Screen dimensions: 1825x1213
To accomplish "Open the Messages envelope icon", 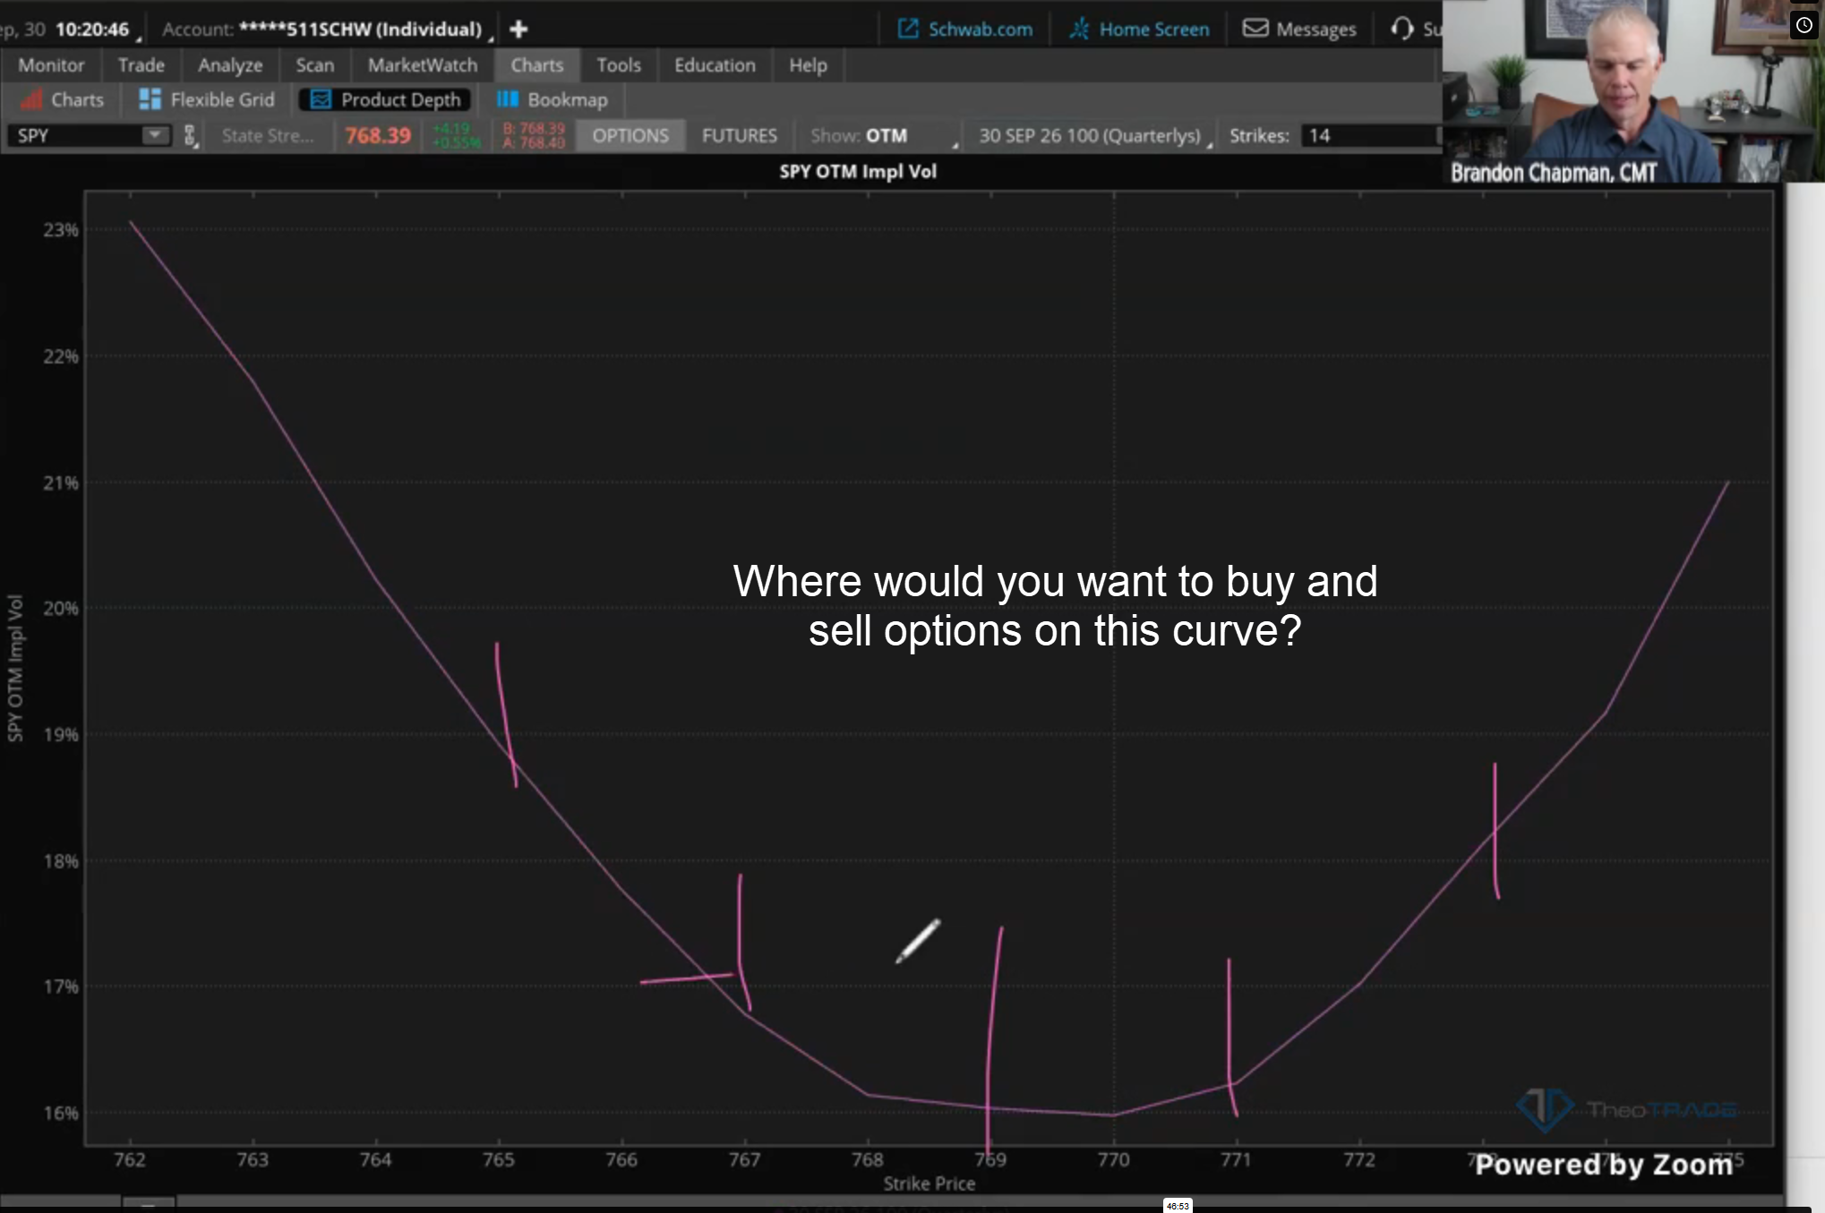I will click(x=1255, y=29).
